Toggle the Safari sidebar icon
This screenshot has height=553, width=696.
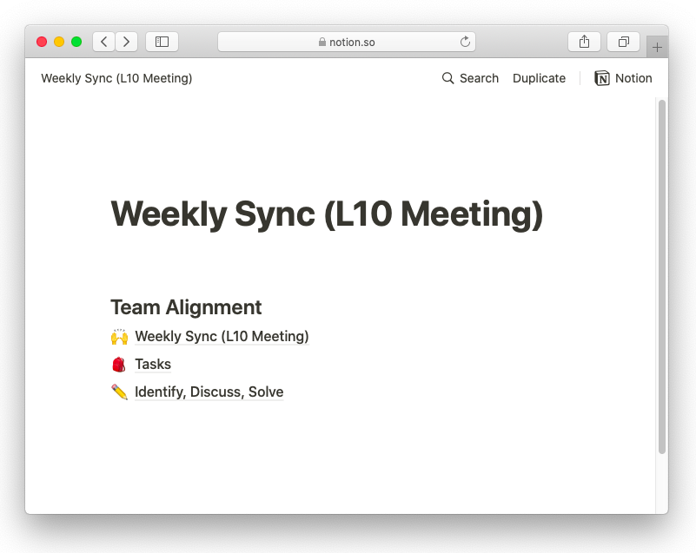162,41
